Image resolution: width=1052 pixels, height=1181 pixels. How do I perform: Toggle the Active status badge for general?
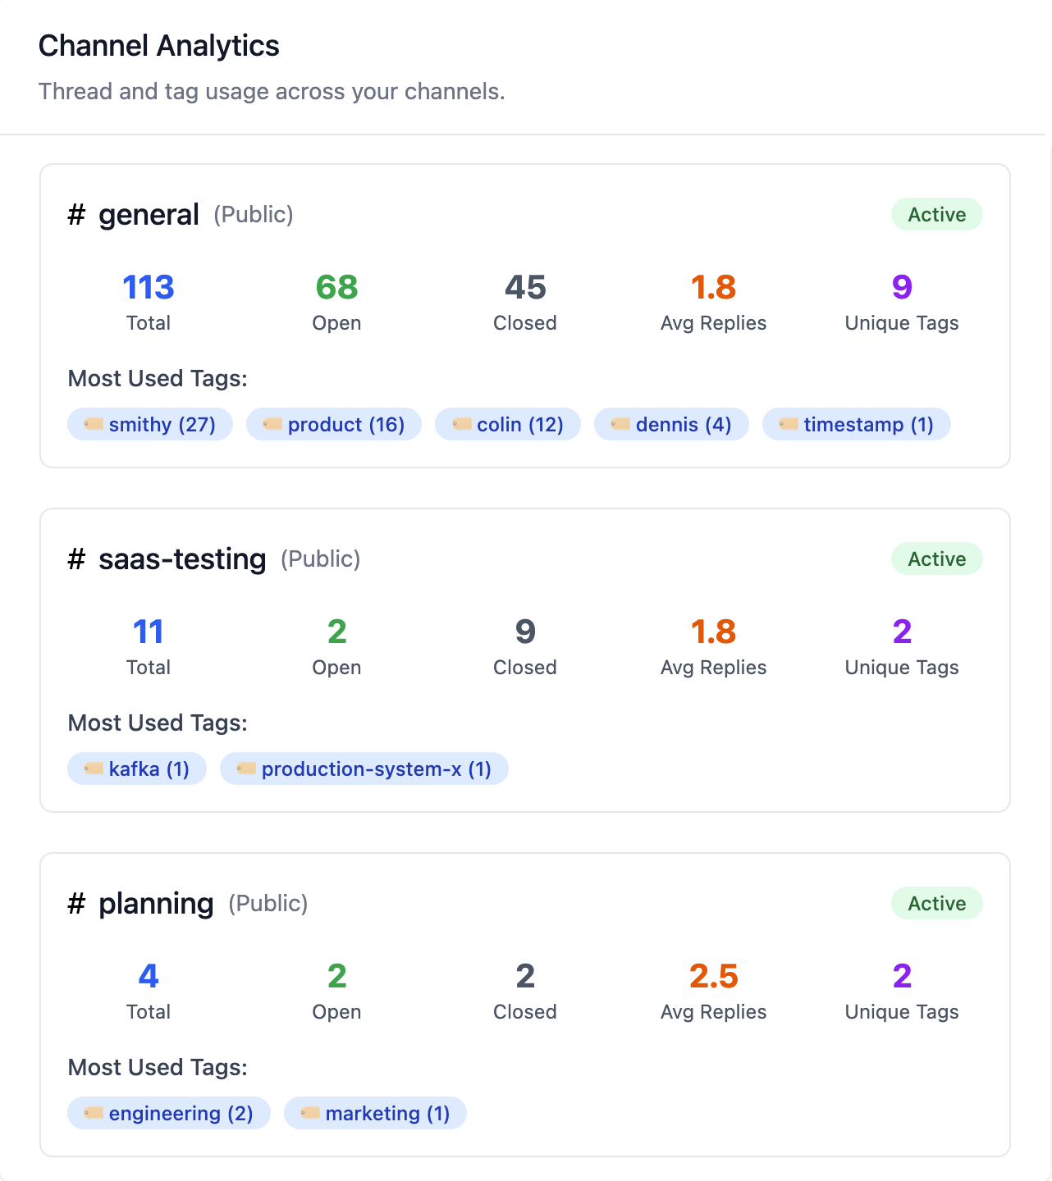(x=936, y=214)
